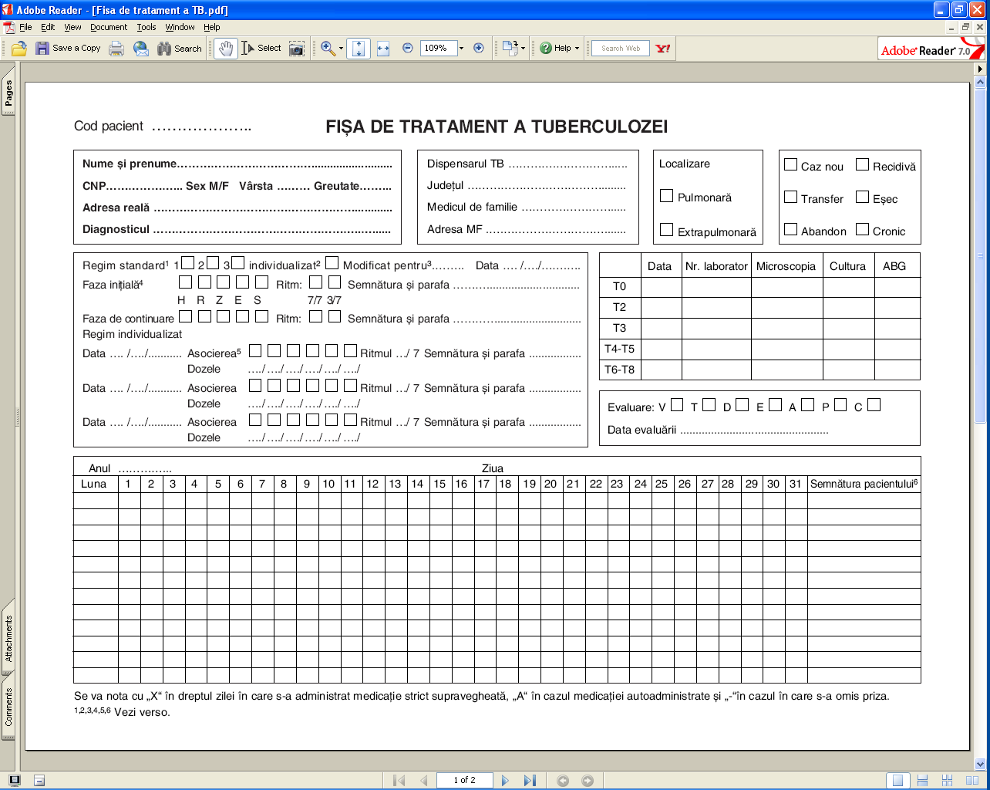Click the Next View button
990x790 pixels.
point(588,781)
